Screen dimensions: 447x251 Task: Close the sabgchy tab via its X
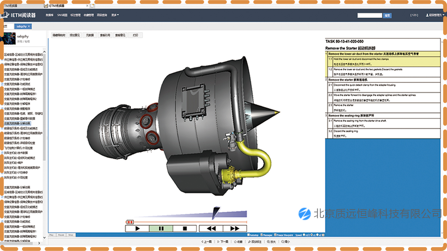[29, 26]
